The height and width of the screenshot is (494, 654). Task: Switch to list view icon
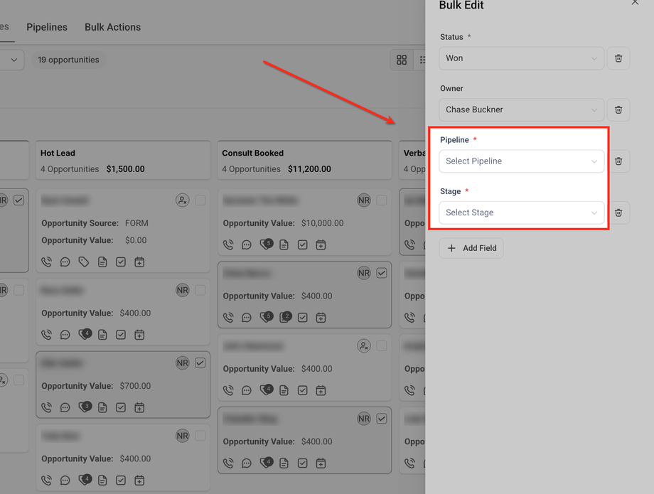422,60
